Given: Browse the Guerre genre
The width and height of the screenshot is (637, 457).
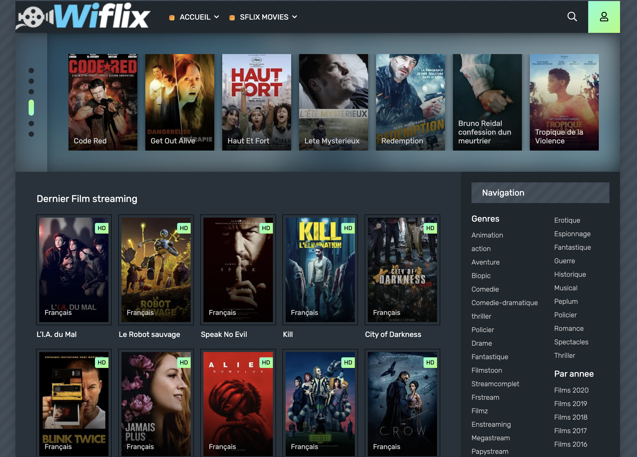Looking at the screenshot, I should [x=564, y=261].
